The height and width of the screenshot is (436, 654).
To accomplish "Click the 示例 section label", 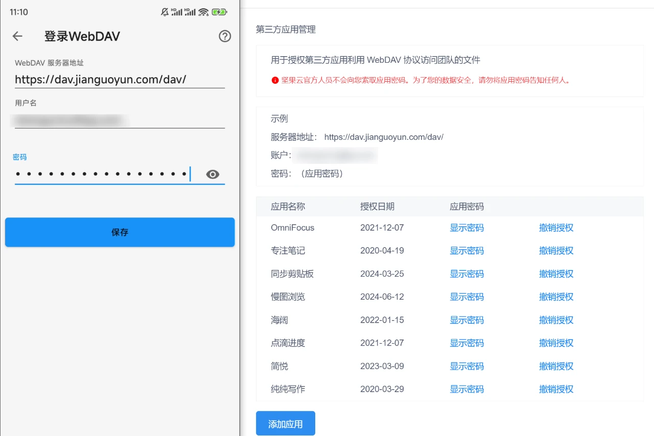I will coord(279,118).
